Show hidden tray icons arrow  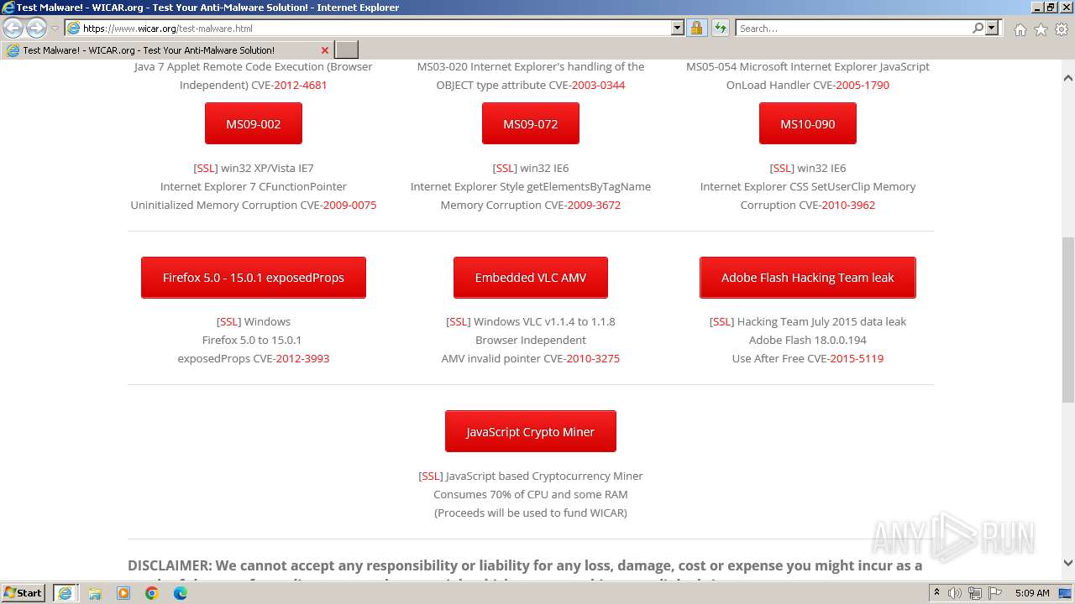point(937,593)
